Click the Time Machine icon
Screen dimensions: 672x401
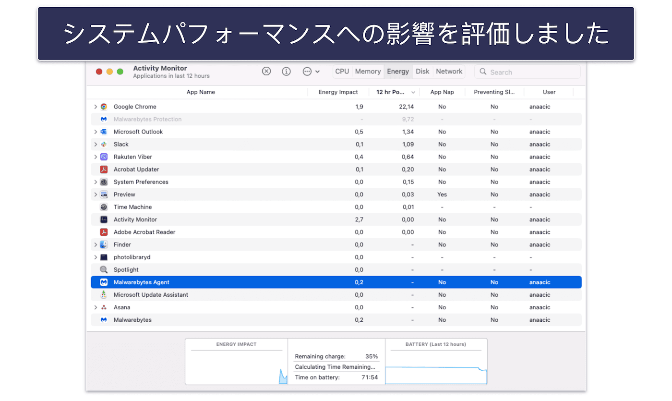point(104,207)
